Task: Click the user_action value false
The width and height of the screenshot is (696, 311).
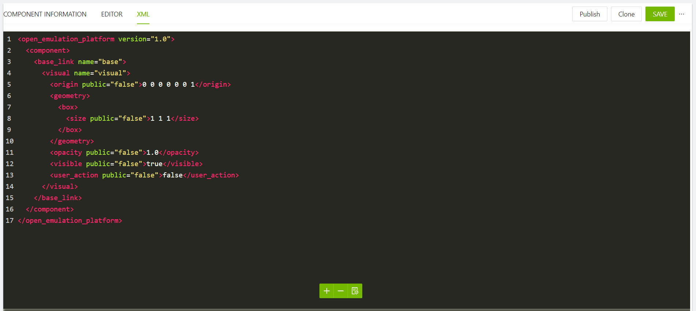Action: 173,175
